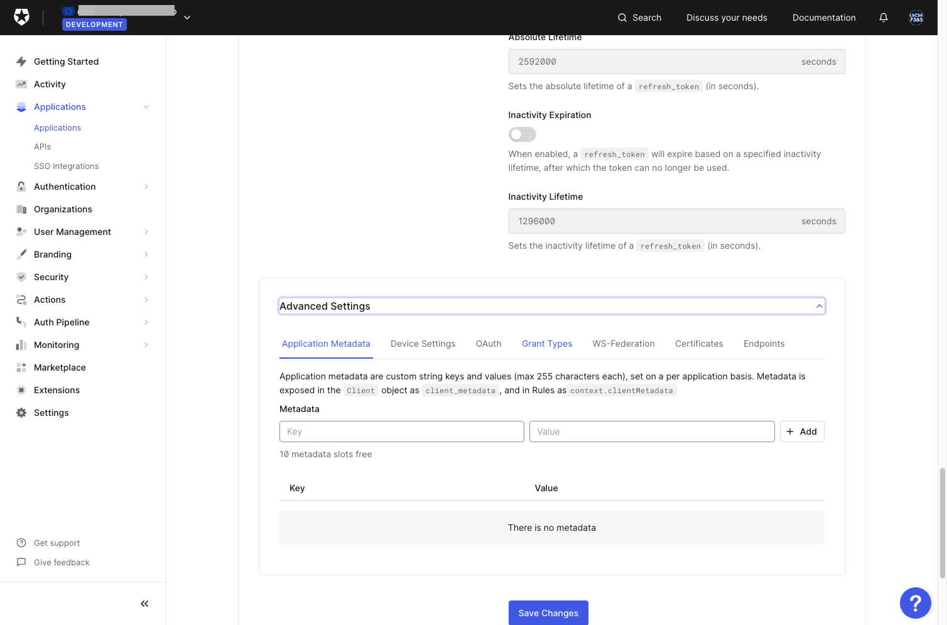The height and width of the screenshot is (625, 947).
Task: Click the Branding brush icon
Action: (x=21, y=254)
